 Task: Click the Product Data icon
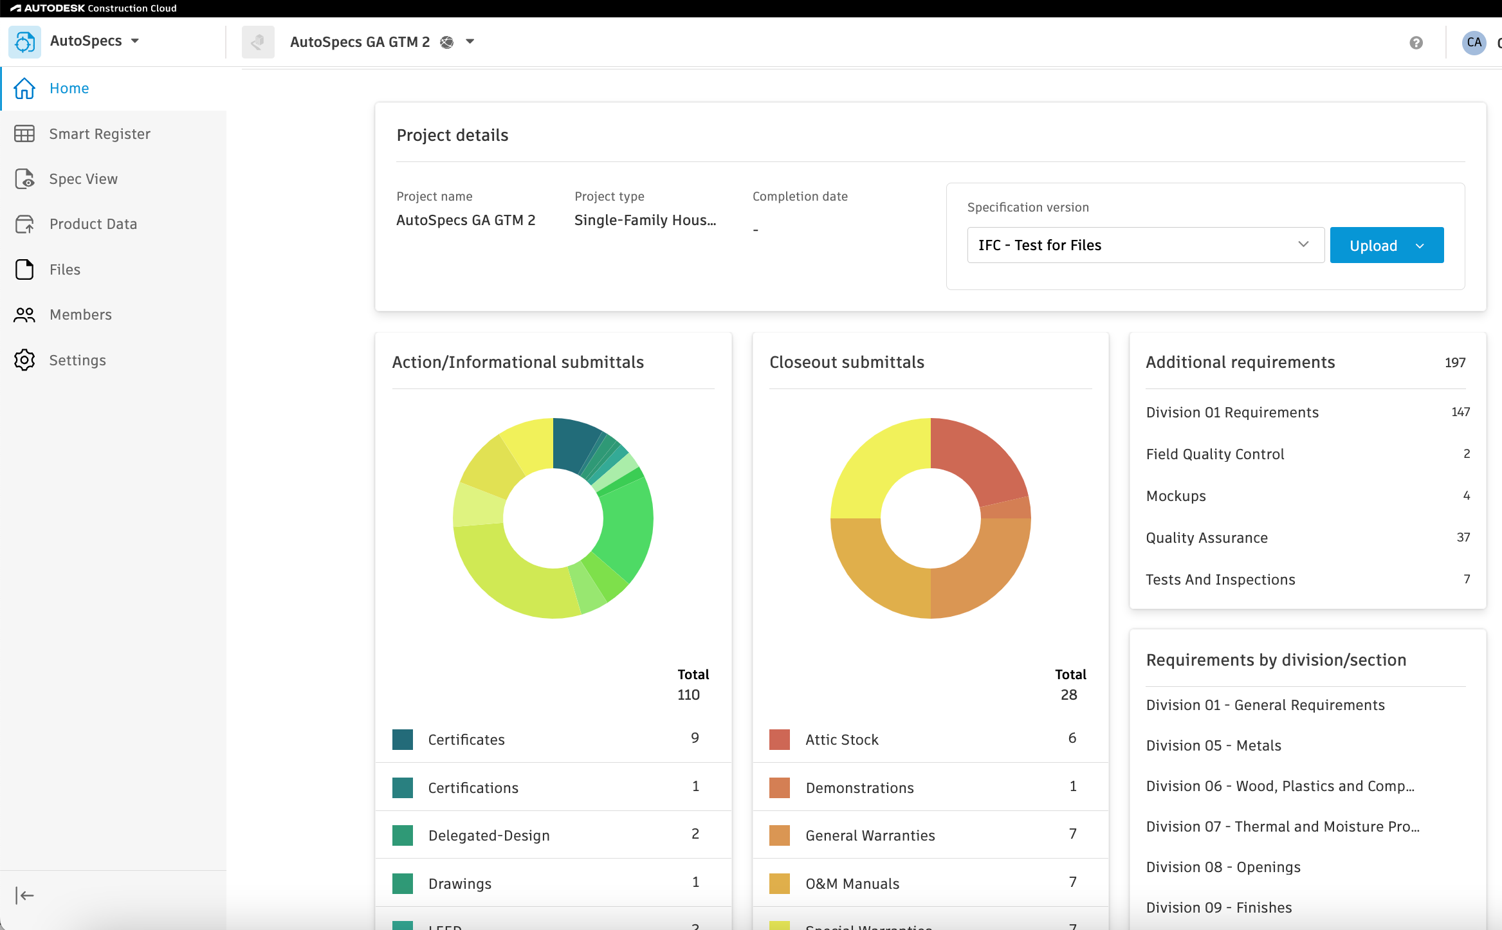pos(24,224)
